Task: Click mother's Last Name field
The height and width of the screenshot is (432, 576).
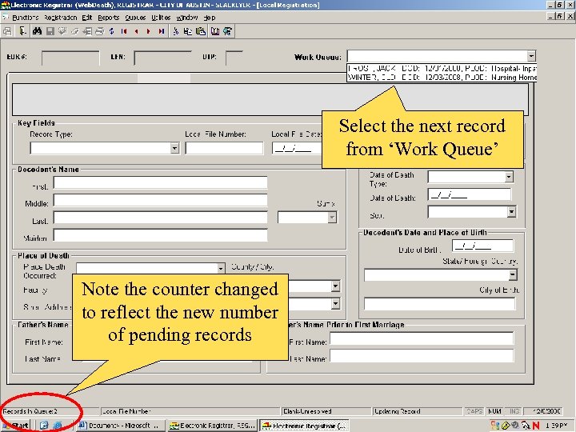Action: (x=422, y=355)
